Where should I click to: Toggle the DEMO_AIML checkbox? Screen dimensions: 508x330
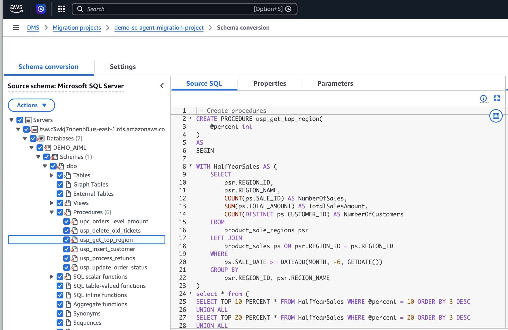[x=40, y=148]
